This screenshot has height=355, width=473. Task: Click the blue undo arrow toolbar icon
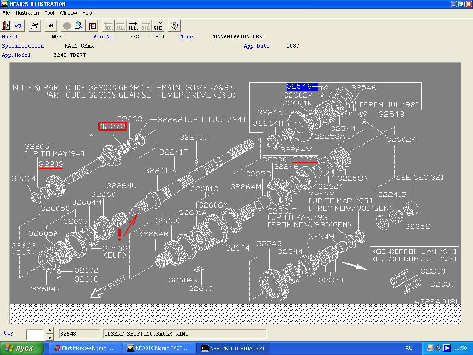[18, 26]
